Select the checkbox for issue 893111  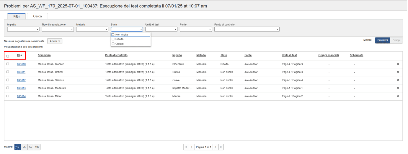click(x=8, y=72)
